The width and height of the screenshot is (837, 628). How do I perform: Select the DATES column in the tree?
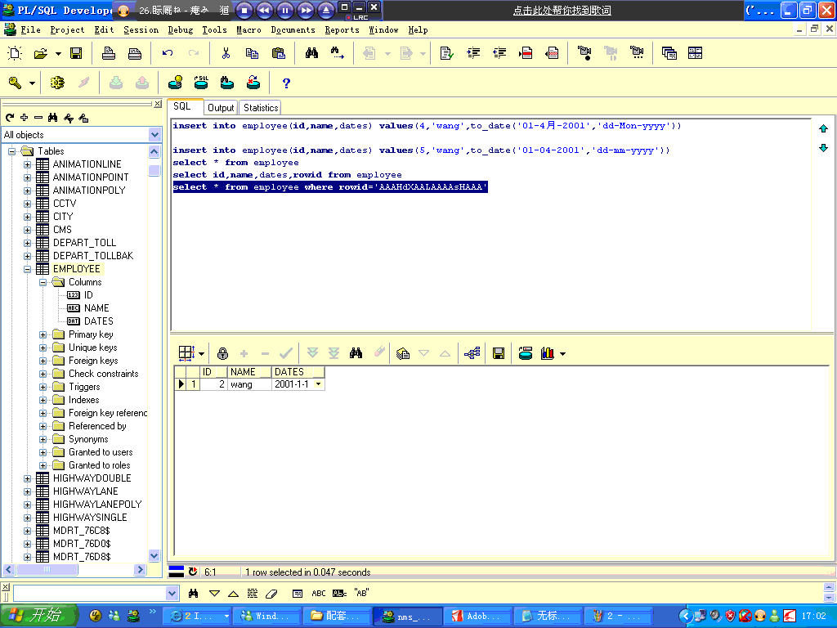99,321
